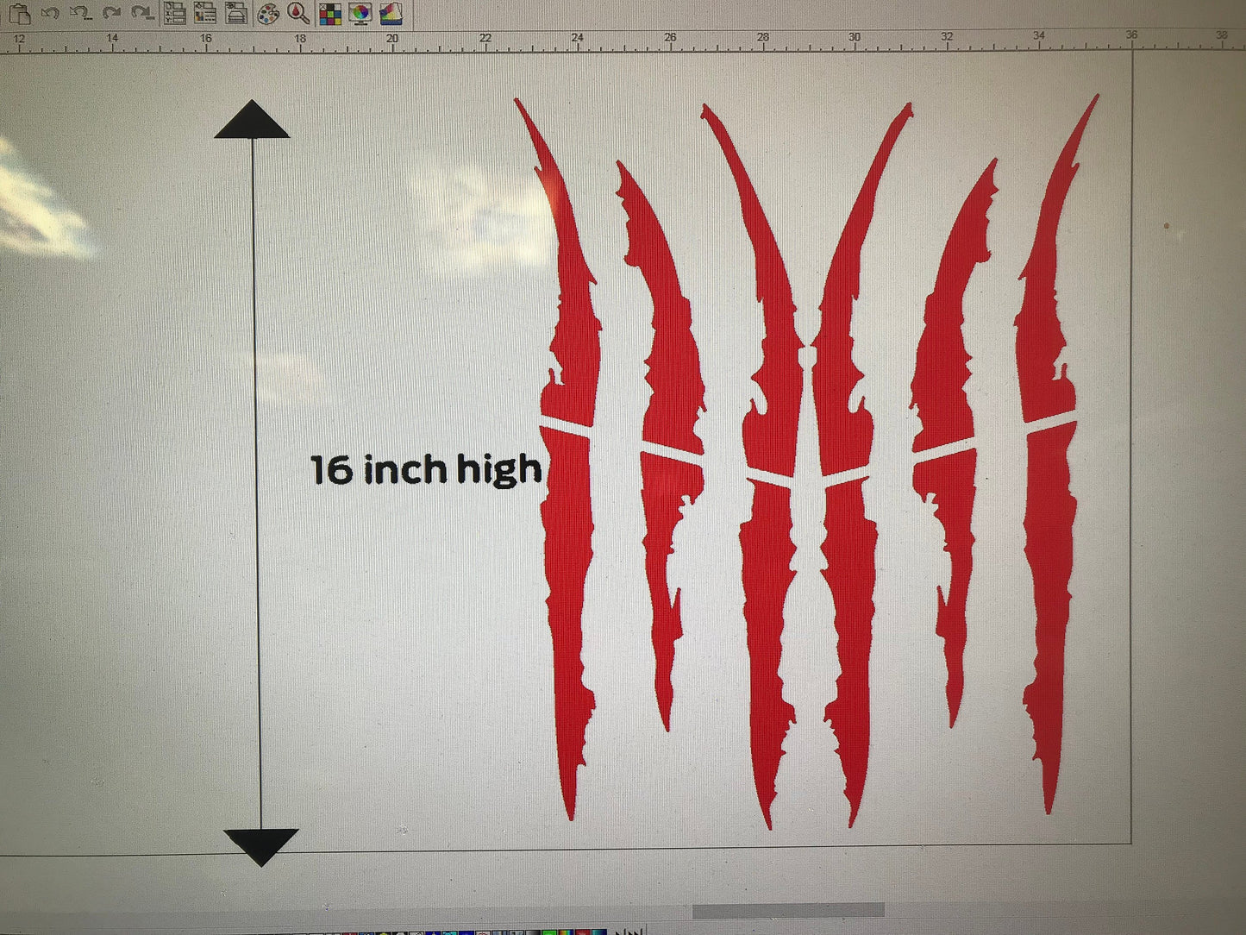Select the vertical double-arrow dimension line

pyautogui.click(x=255, y=483)
